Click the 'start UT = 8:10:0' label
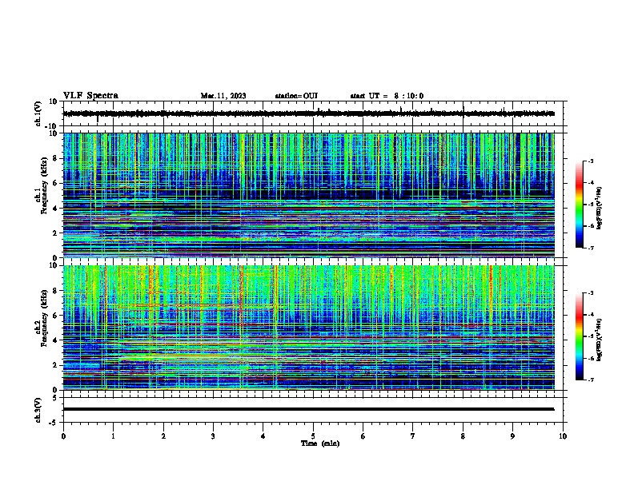This screenshot has width=634, height=489. pyautogui.click(x=387, y=96)
